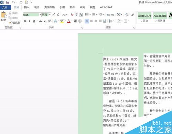The height and width of the screenshot is (134, 172).
Task: Click the Bullets list icon
Action: (x=87, y=15)
